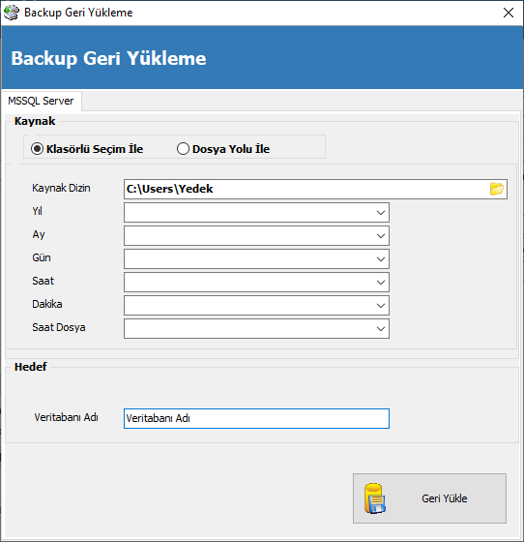Switch to the MSSQL Server tab

coord(41,101)
